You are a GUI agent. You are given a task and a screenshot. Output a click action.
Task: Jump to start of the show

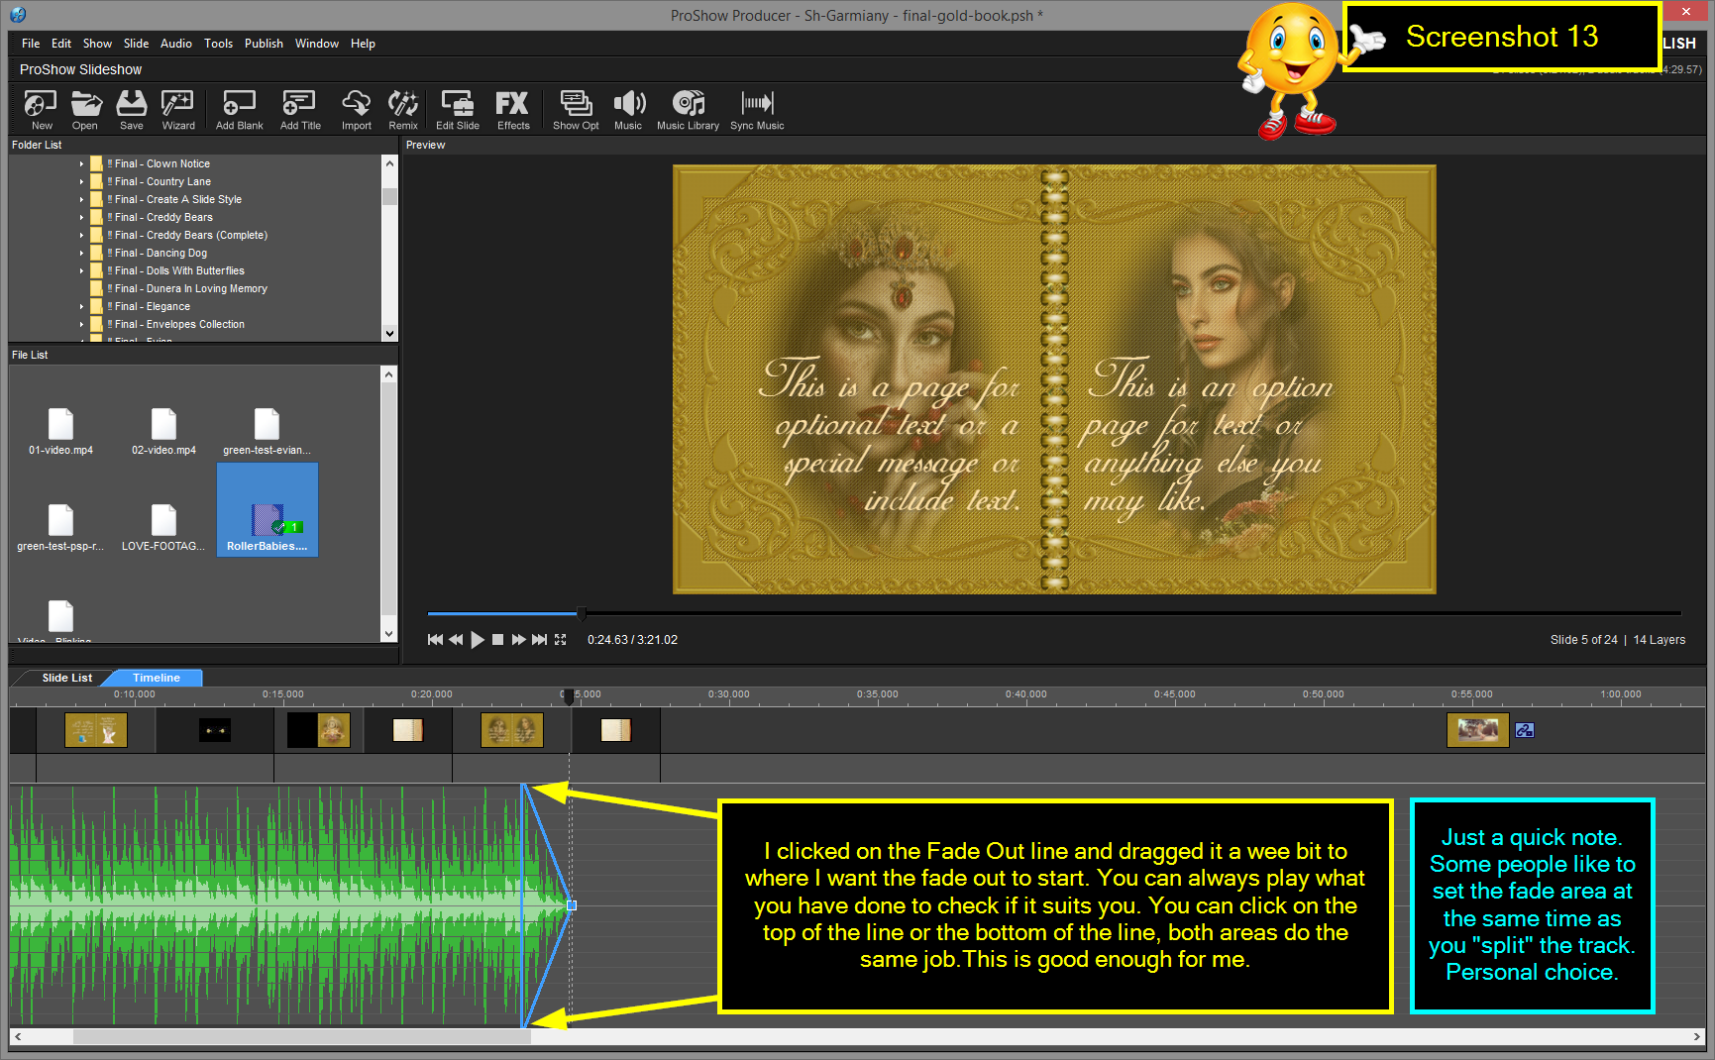point(435,640)
